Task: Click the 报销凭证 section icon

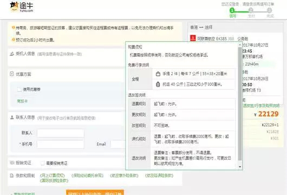Action: point(12,162)
